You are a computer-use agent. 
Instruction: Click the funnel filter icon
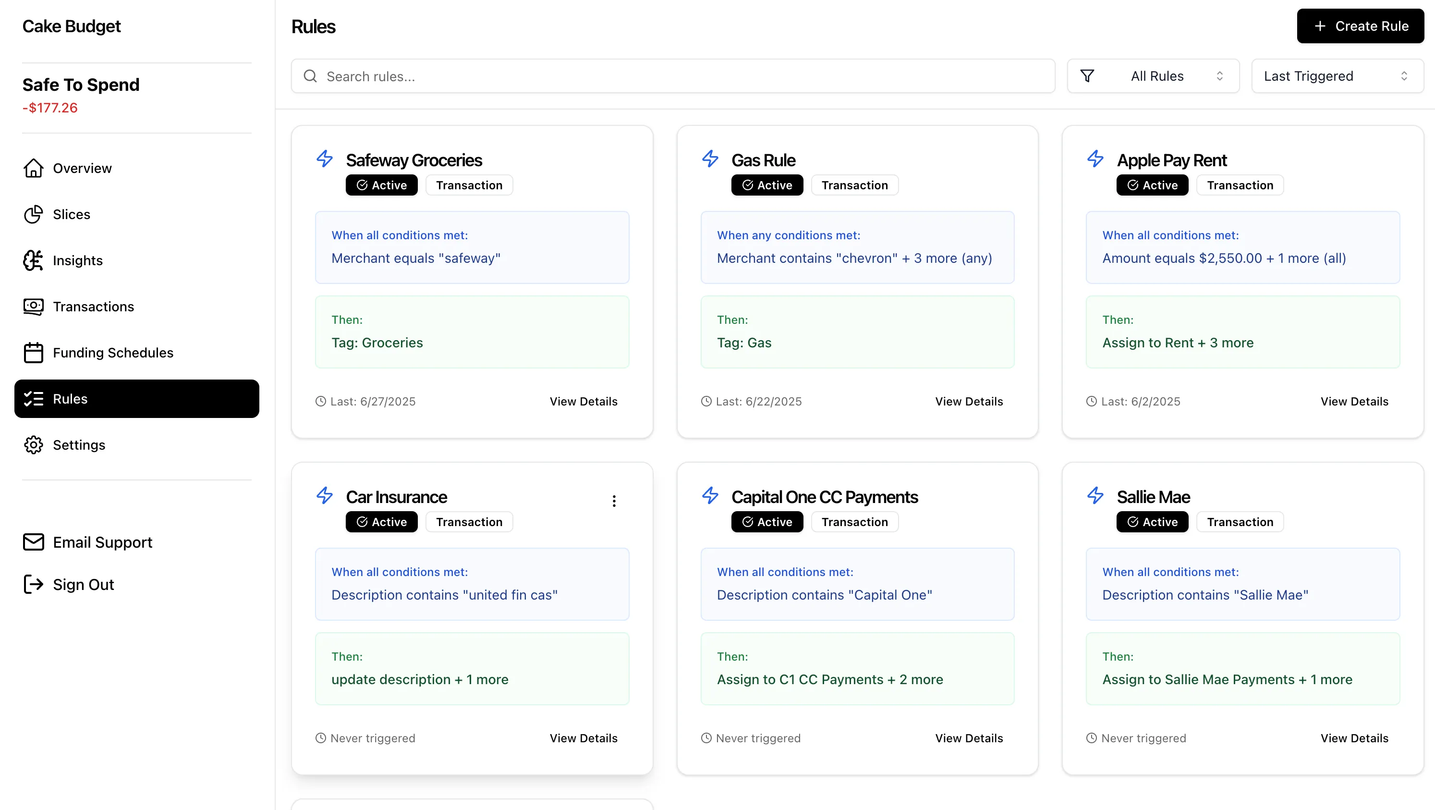click(1087, 76)
